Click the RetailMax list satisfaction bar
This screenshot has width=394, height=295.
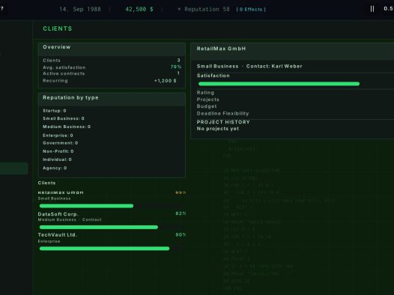(86, 206)
